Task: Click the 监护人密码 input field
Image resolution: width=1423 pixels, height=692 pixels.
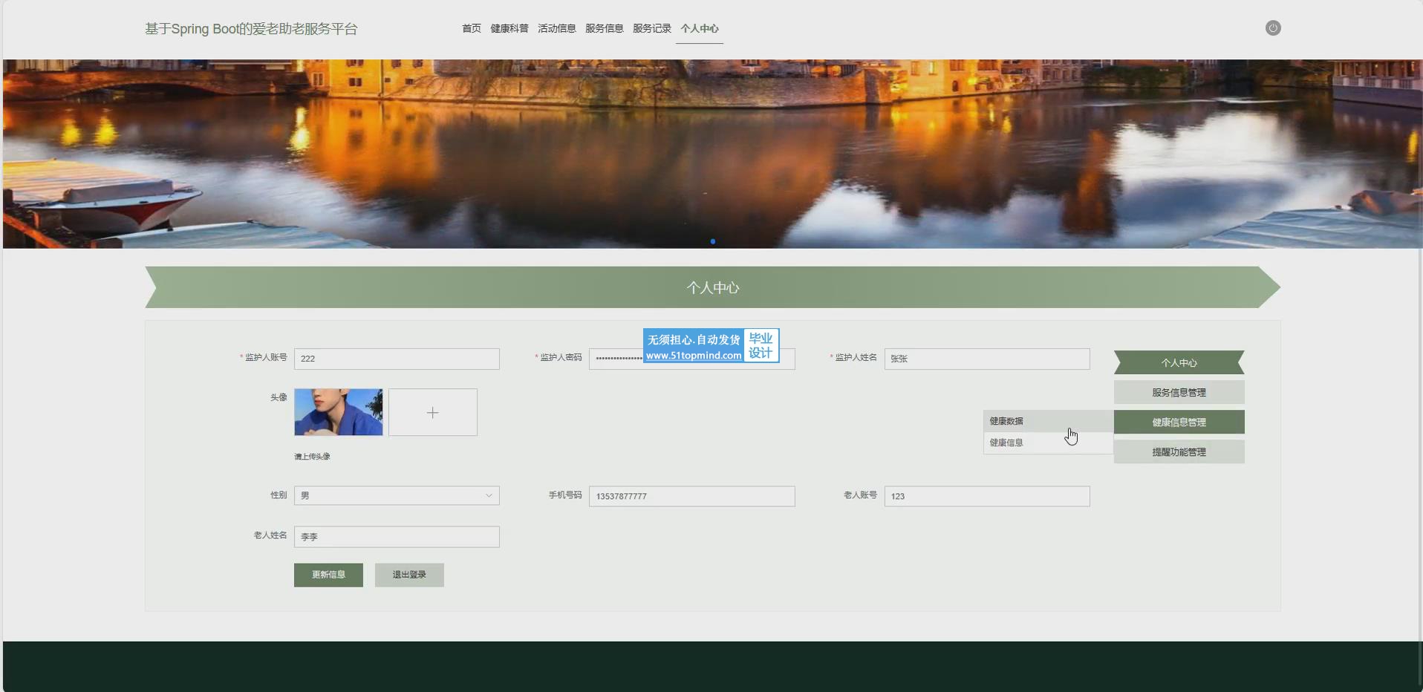Action: pyautogui.click(x=692, y=359)
